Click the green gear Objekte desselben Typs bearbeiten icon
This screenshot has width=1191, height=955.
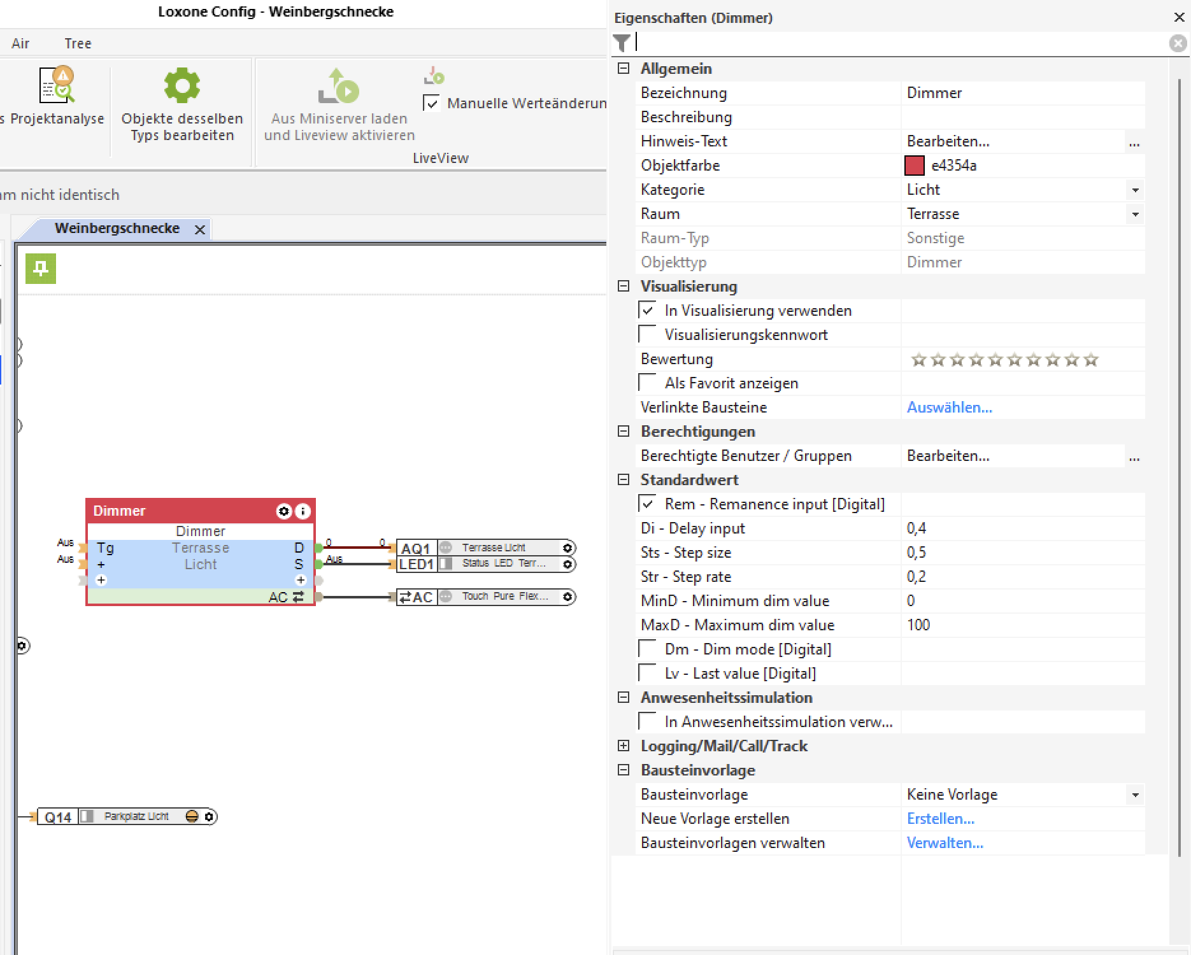tap(182, 85)
